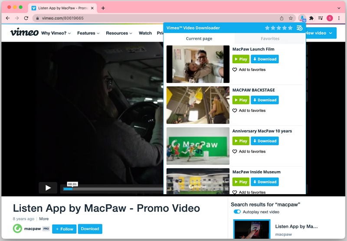Open the MacPaw Launch Film thumbnail
This screenshot has width=347, height=241.
coord(198,64)
